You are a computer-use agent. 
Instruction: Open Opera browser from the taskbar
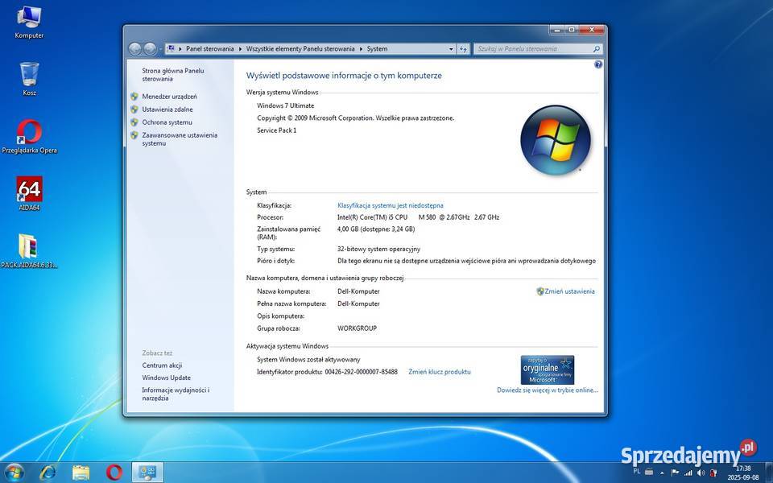(113, 471)
